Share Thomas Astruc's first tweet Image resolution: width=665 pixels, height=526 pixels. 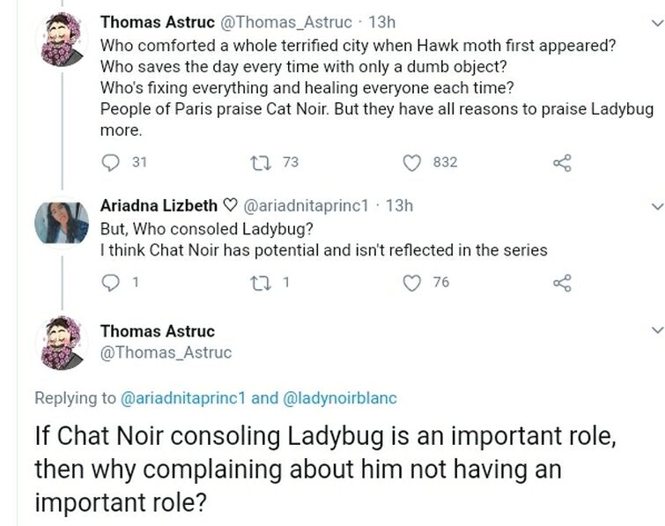(x=562, y=162)
